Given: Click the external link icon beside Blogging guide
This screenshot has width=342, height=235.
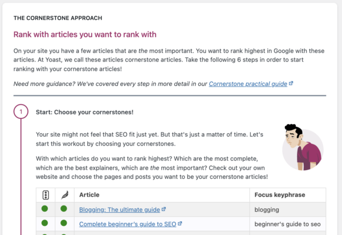Looking at the screenshot, I should coord(164,209).
